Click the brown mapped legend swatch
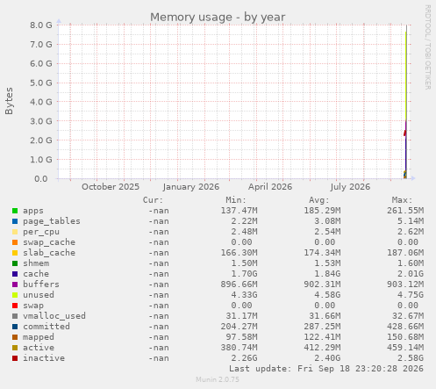Viewport: 436px width, 389px height. (15, 337)
